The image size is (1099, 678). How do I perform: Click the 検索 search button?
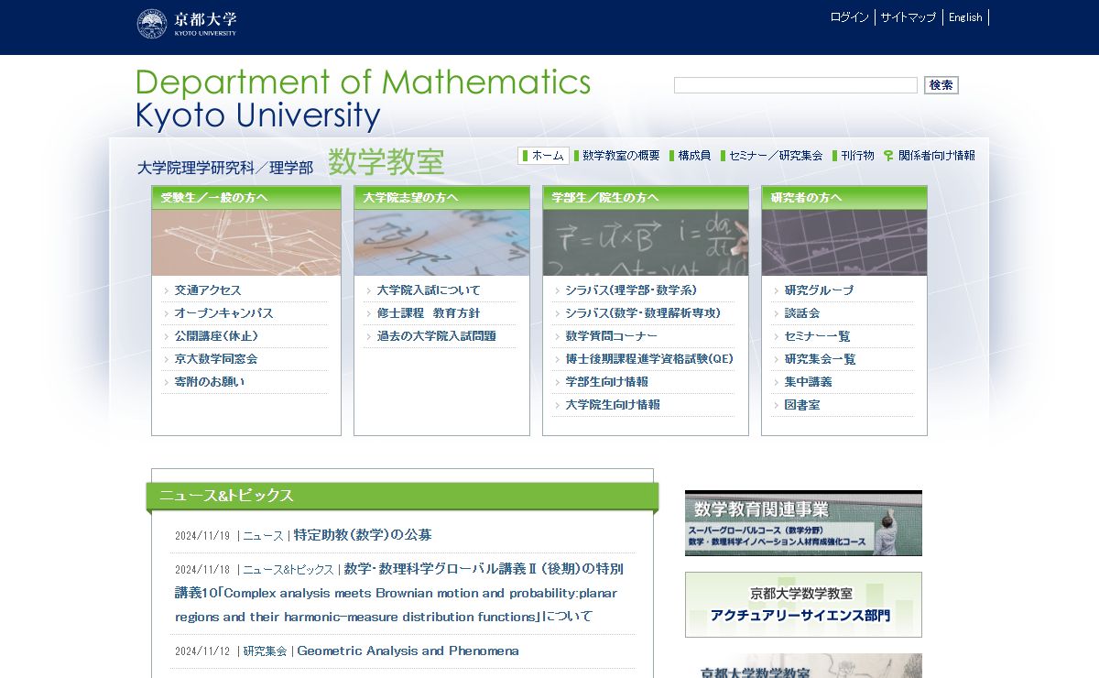pyautogui.click(x=941, y=85)
